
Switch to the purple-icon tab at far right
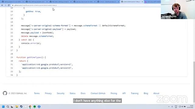(152, 2)
